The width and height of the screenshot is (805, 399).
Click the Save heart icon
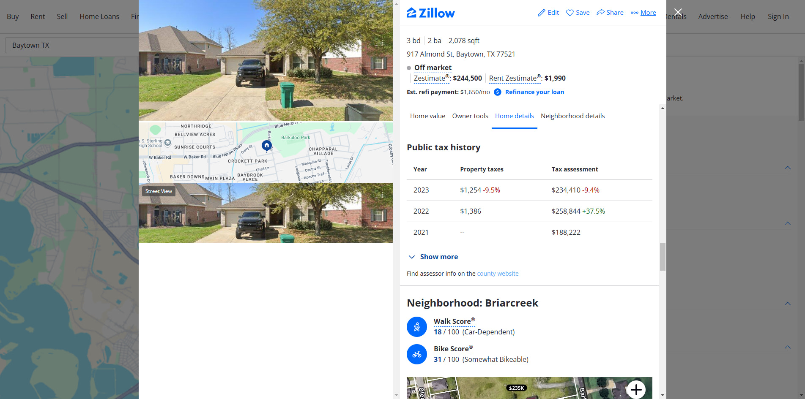(570, 13)
